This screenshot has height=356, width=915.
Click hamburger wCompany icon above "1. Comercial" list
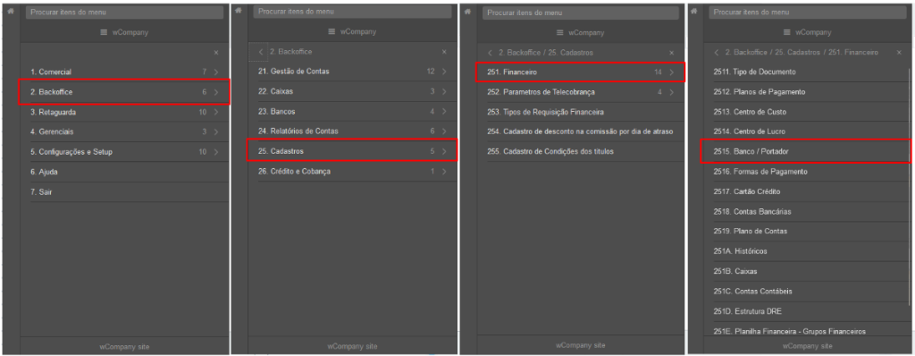(104, 33)
